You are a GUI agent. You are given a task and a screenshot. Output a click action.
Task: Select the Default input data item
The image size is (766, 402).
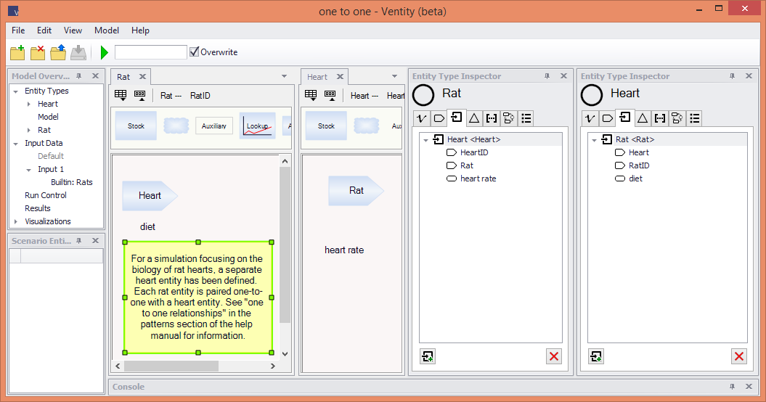point(51,156)
